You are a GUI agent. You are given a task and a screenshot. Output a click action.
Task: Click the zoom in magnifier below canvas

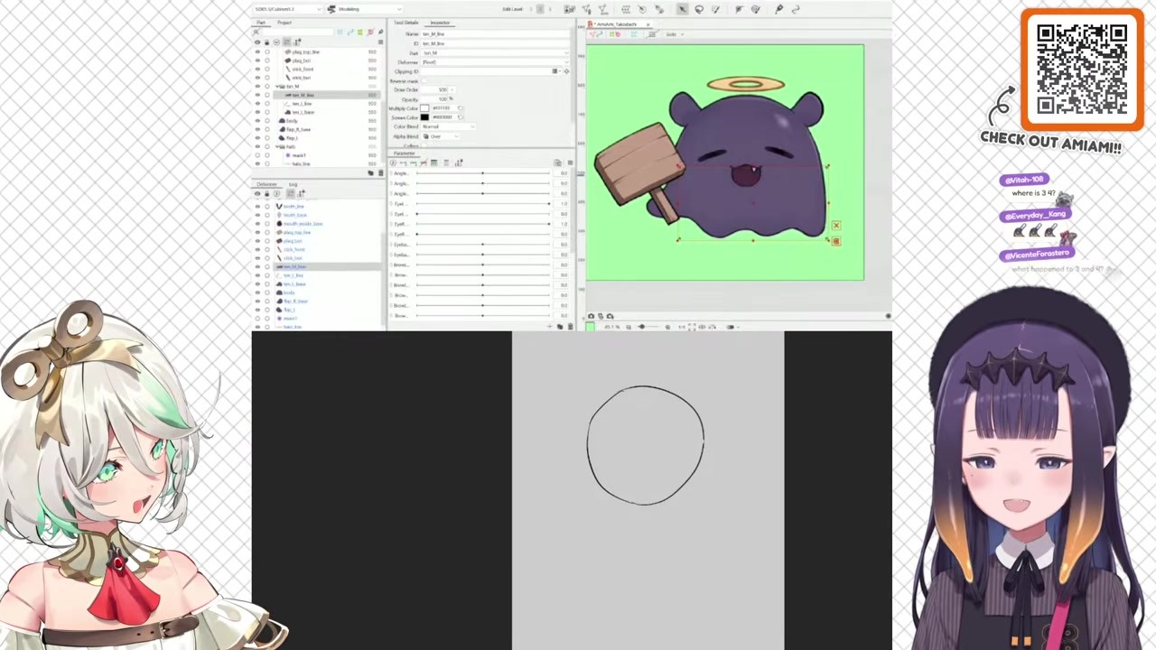667,327
